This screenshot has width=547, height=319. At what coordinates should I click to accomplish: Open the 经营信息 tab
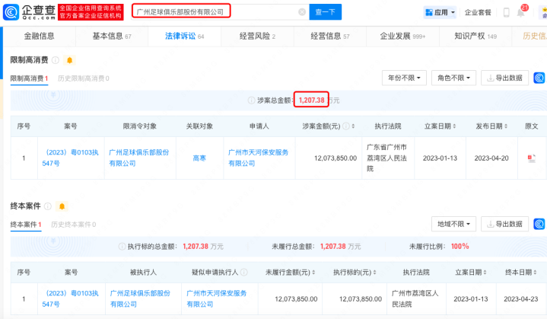pos(330,37)
